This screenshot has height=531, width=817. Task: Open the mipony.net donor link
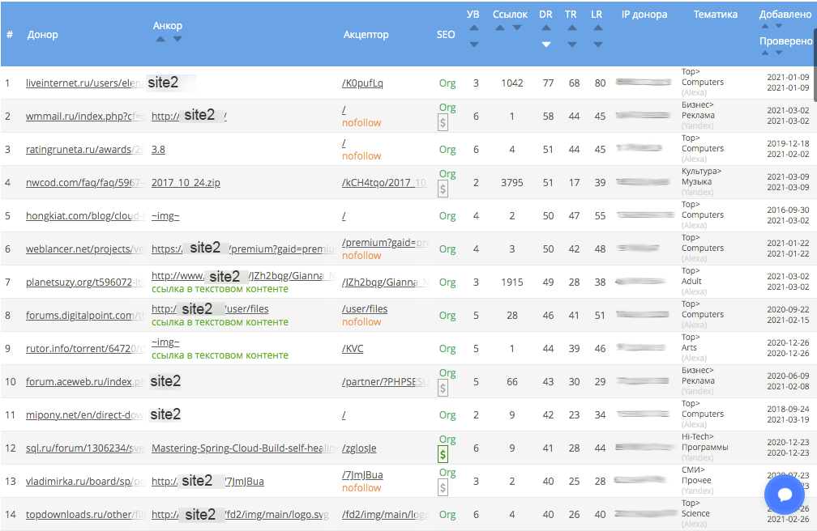tap(85, 415)
